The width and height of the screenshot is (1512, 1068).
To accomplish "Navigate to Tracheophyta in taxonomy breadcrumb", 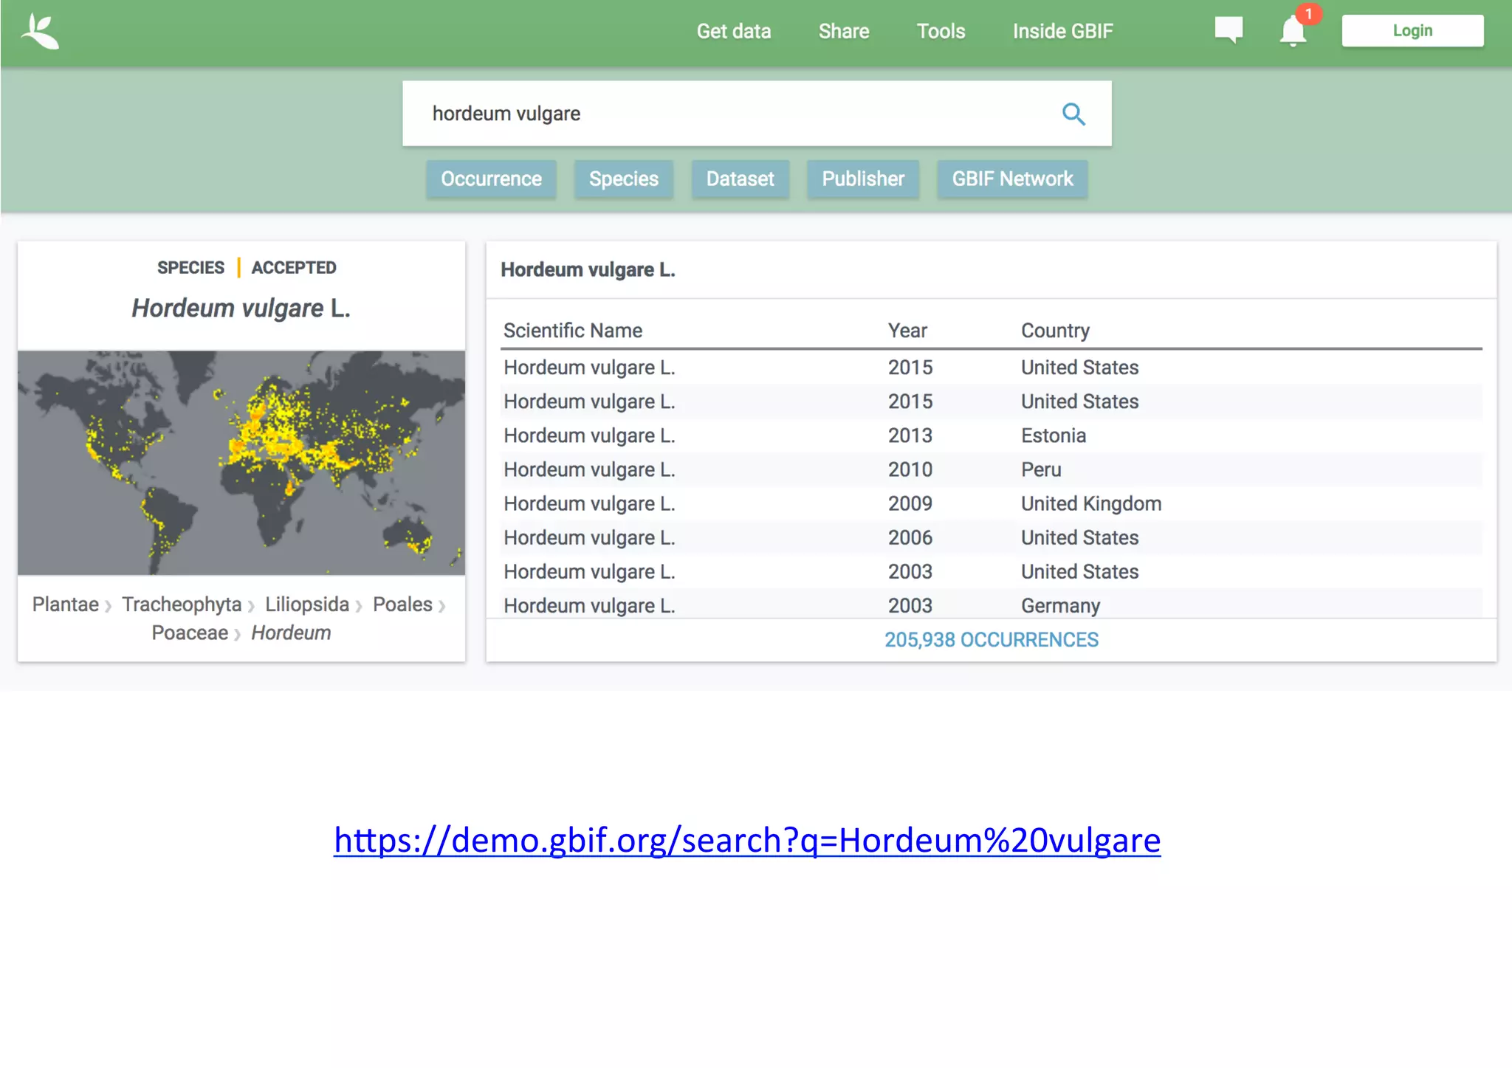I will pyautogui.click(x=182, y=604).
